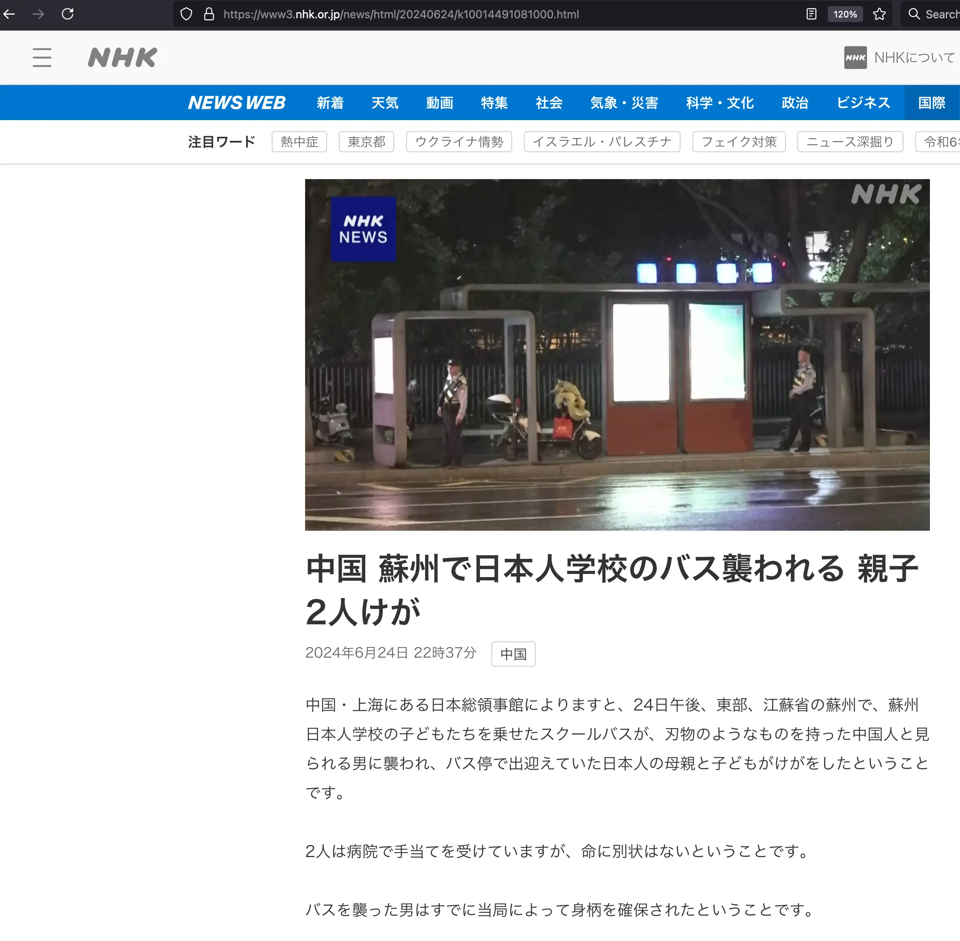
Task: Click the 120% zoom level control
Action: (x=845, y=14)
